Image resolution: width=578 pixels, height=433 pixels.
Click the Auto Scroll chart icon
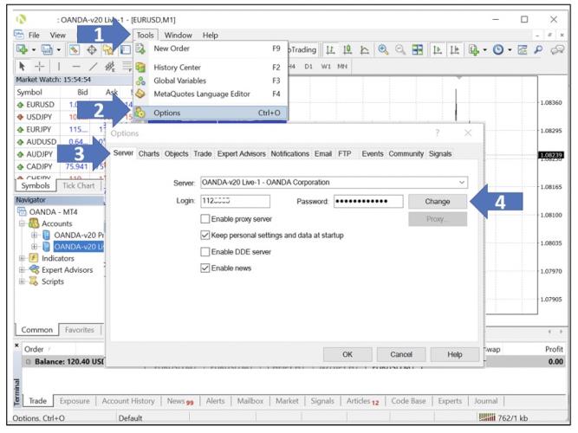tap(438, 49)
